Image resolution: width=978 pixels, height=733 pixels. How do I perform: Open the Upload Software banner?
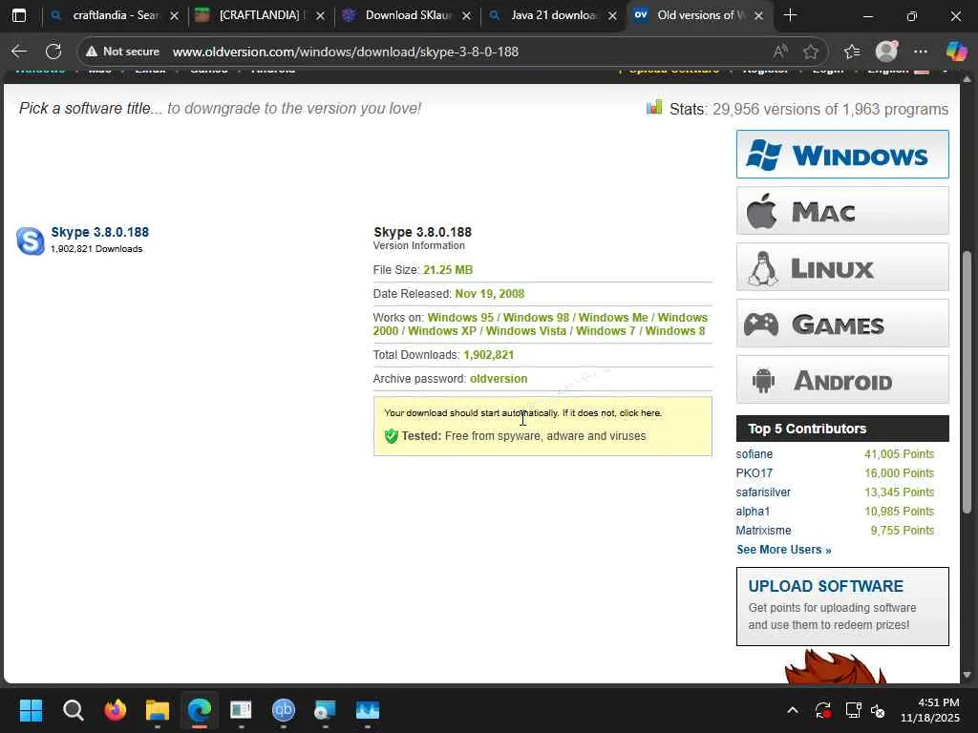click(842, 606)
